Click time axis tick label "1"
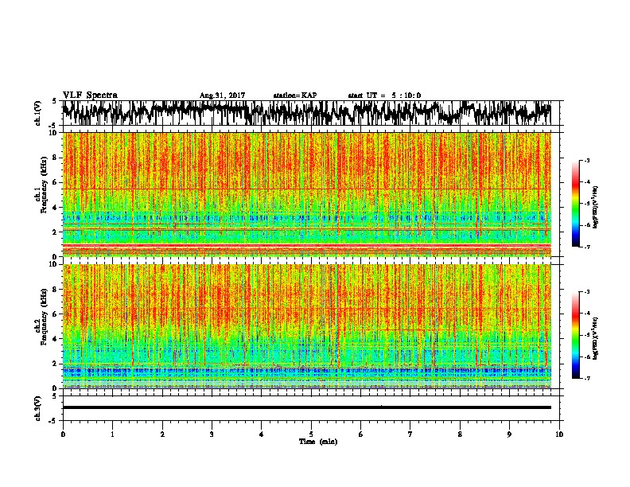Screen dimensions: 630x487 coord(112,434)
